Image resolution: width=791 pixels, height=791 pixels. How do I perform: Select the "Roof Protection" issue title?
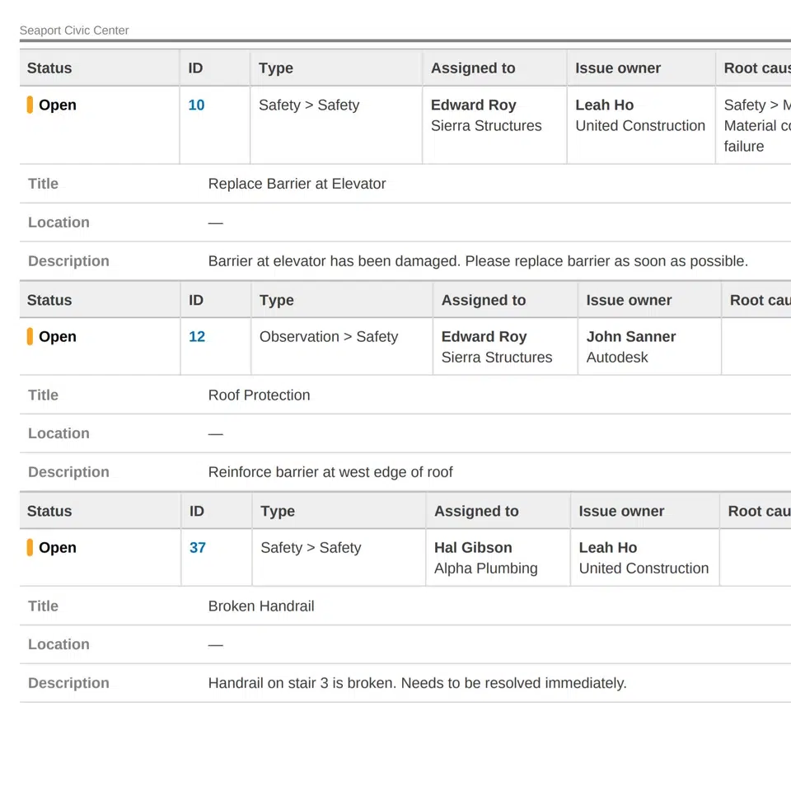259,395
